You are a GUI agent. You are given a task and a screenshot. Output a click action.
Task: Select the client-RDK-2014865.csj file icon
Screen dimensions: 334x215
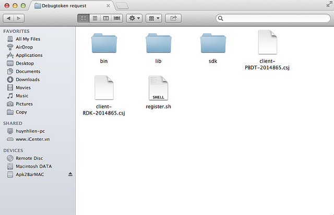pos(104,87)
